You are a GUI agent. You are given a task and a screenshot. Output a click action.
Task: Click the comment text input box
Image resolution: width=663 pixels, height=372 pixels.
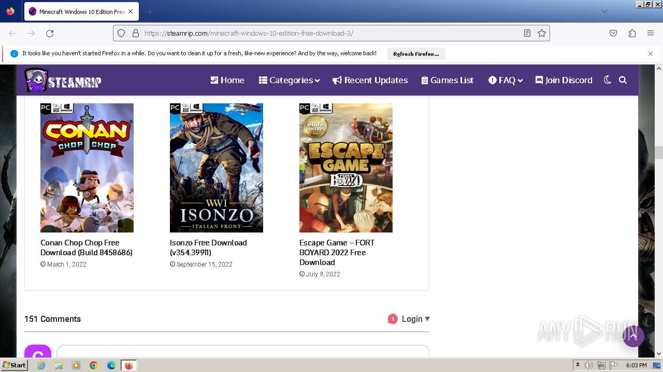click(243, 351)
